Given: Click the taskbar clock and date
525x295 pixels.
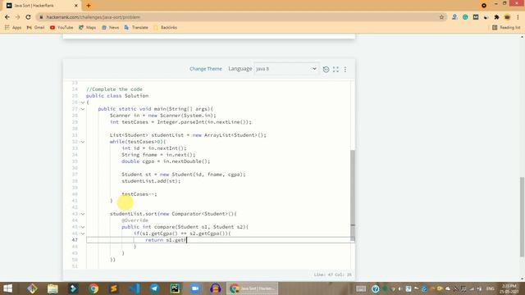Looking at the screenshot, I should pos(509,288).
